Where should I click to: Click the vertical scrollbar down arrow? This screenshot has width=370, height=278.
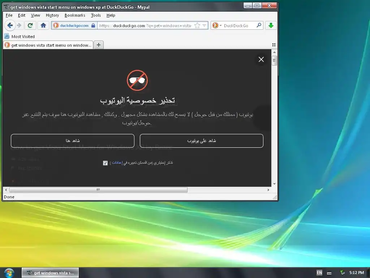point(274,184)
